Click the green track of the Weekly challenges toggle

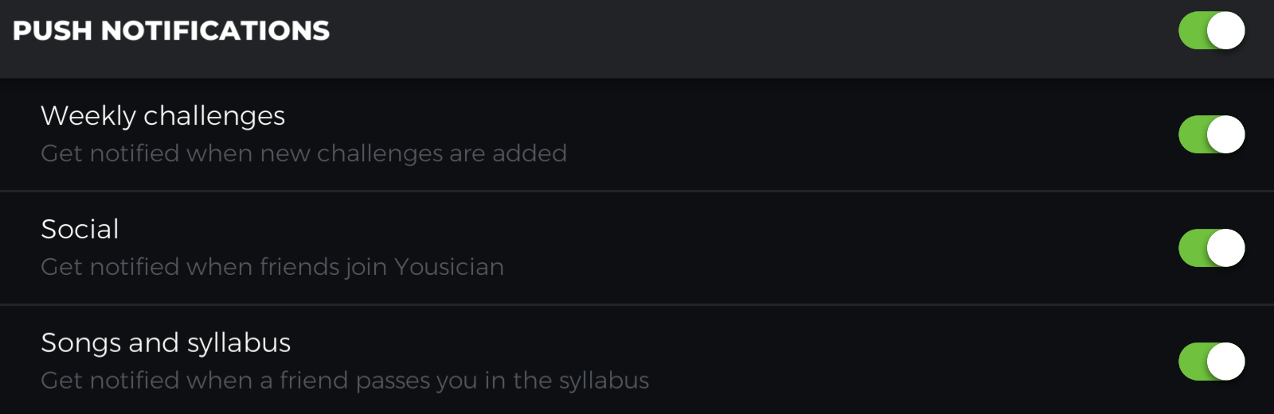point(1191,134)
